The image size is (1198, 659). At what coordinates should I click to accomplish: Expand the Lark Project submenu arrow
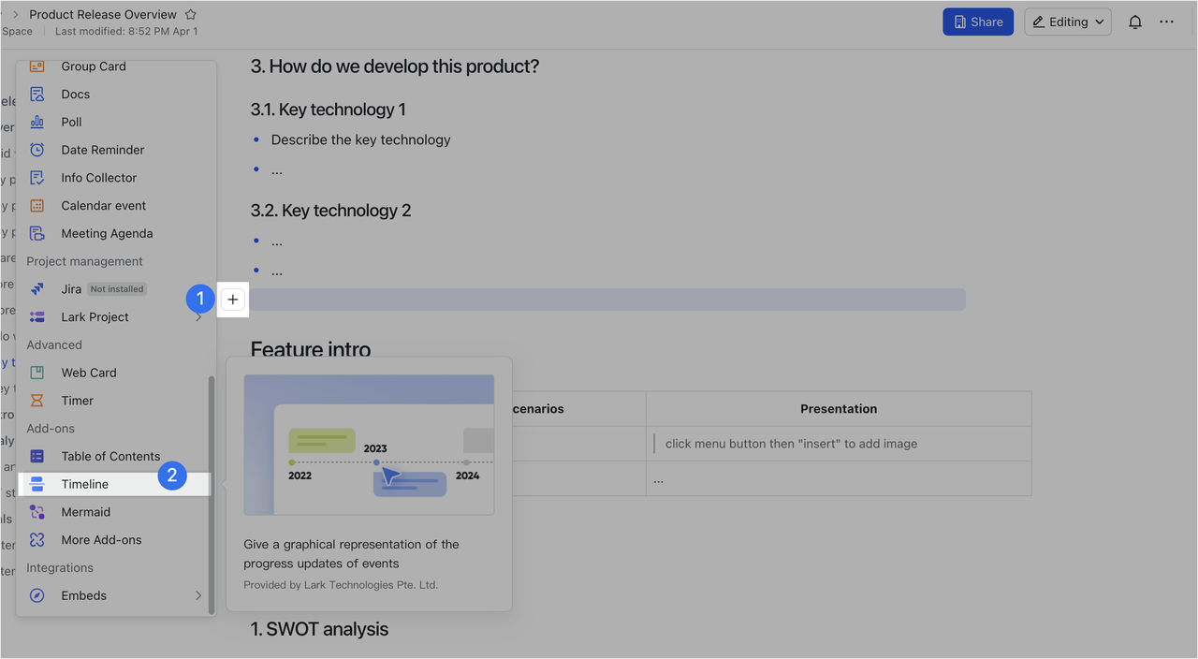pos(198,317)
